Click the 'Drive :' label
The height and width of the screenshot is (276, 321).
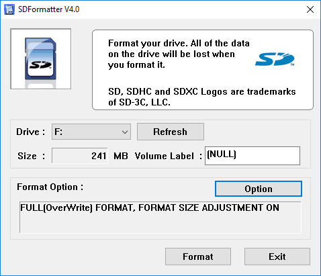click(30, 132)
